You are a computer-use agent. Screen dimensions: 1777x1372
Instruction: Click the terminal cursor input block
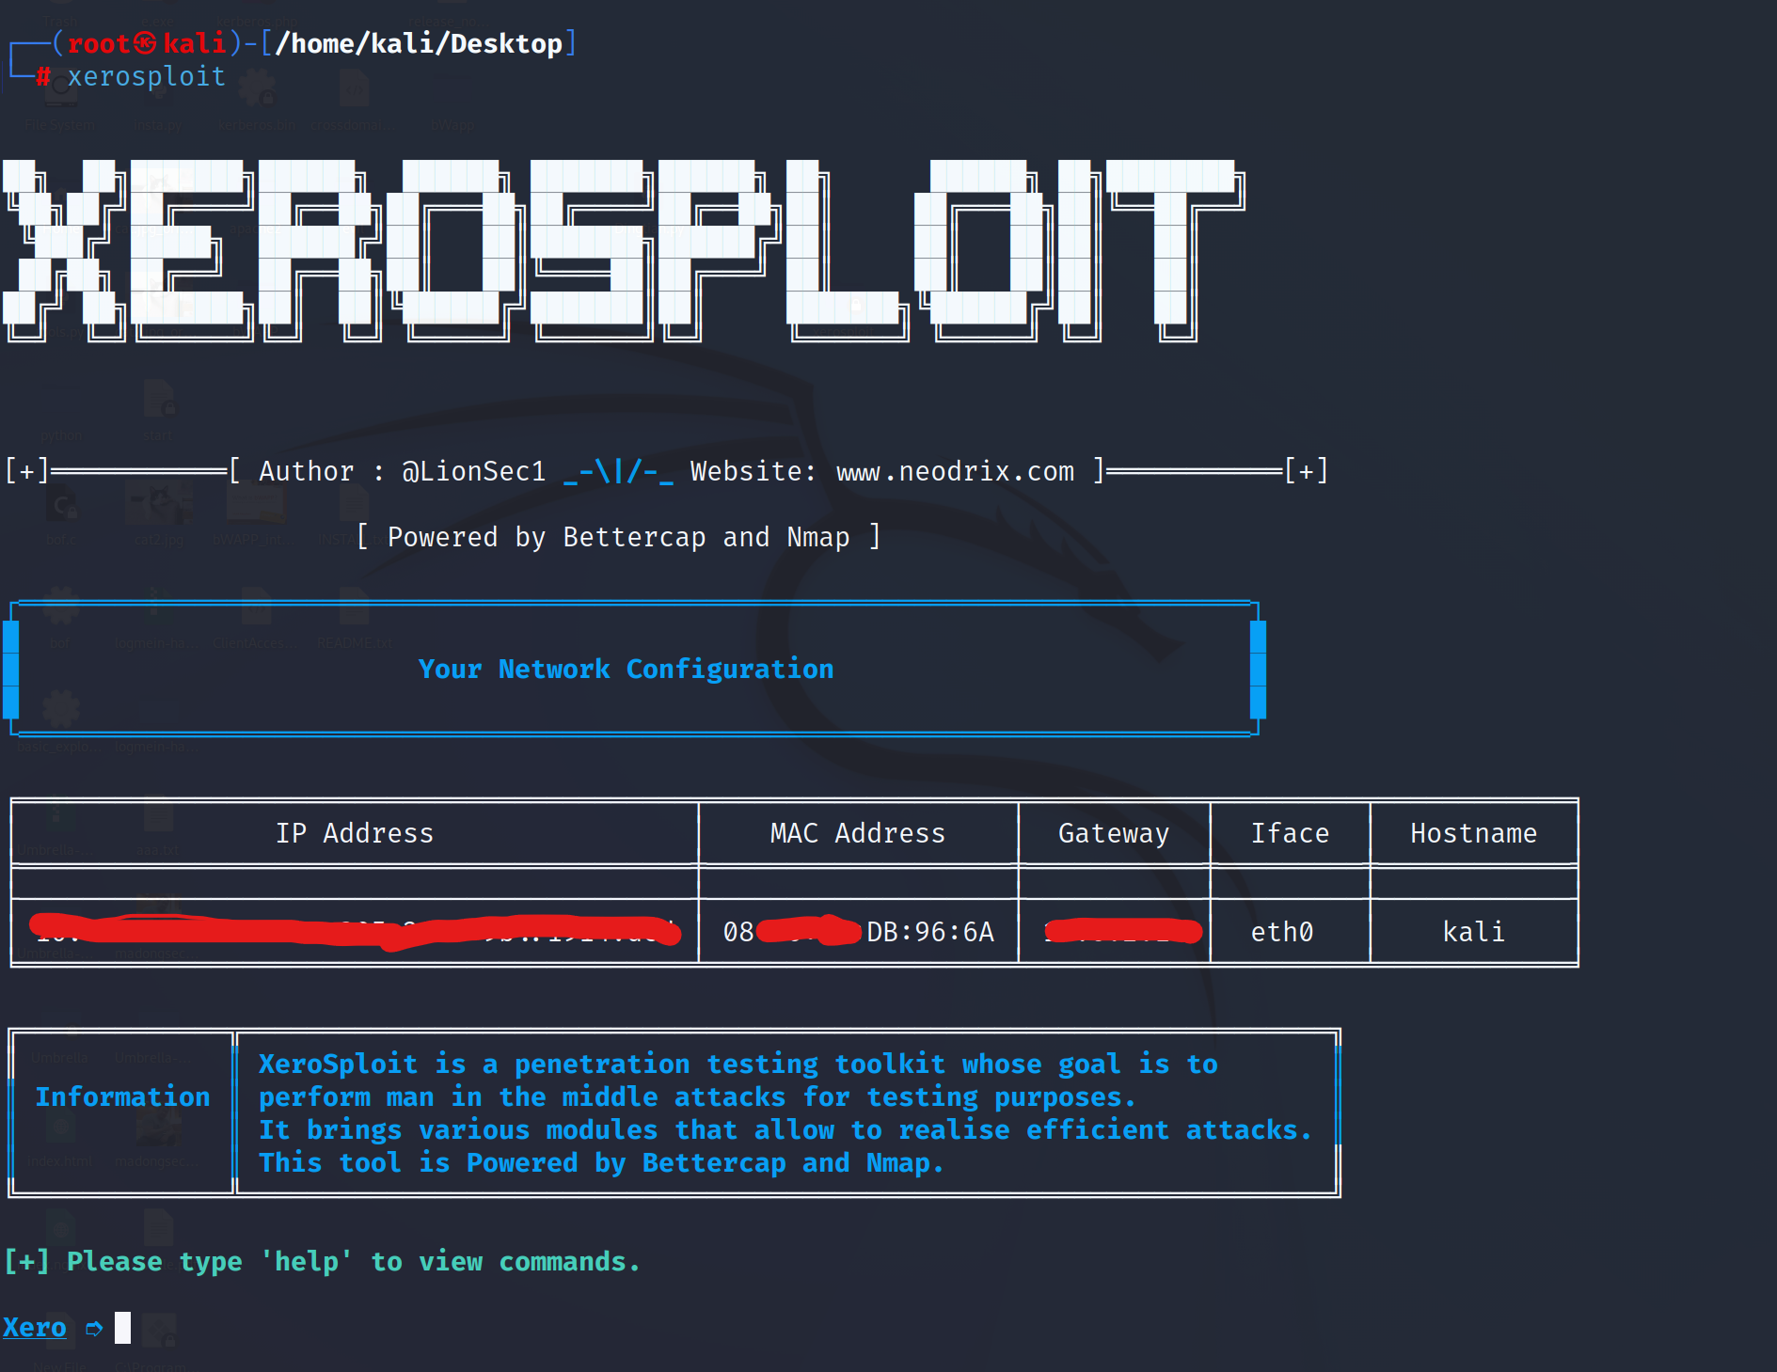(122, 1327)
